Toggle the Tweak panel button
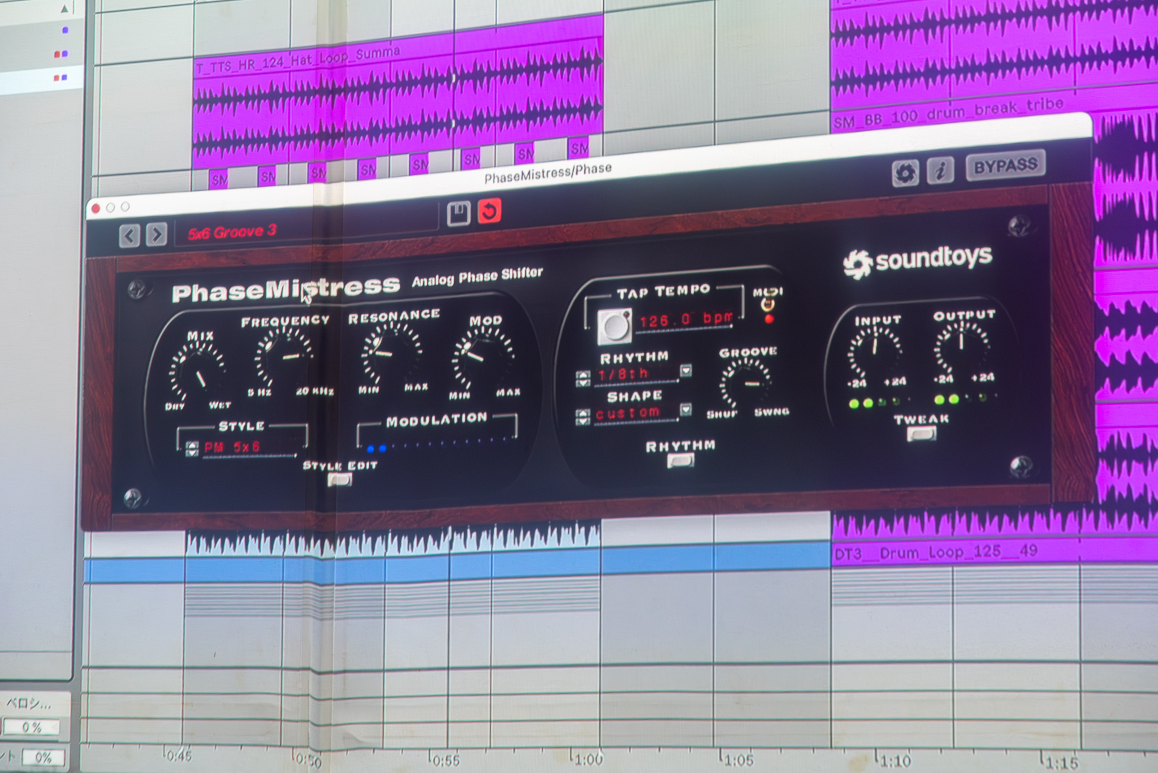This screenshot has height=773, width=1158. click(x=921, y=434)
